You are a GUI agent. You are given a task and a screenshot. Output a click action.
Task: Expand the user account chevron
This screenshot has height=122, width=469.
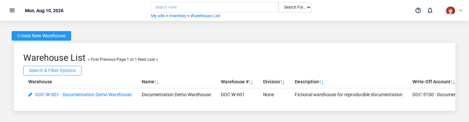pyautogui.click(x=461, y=11)
